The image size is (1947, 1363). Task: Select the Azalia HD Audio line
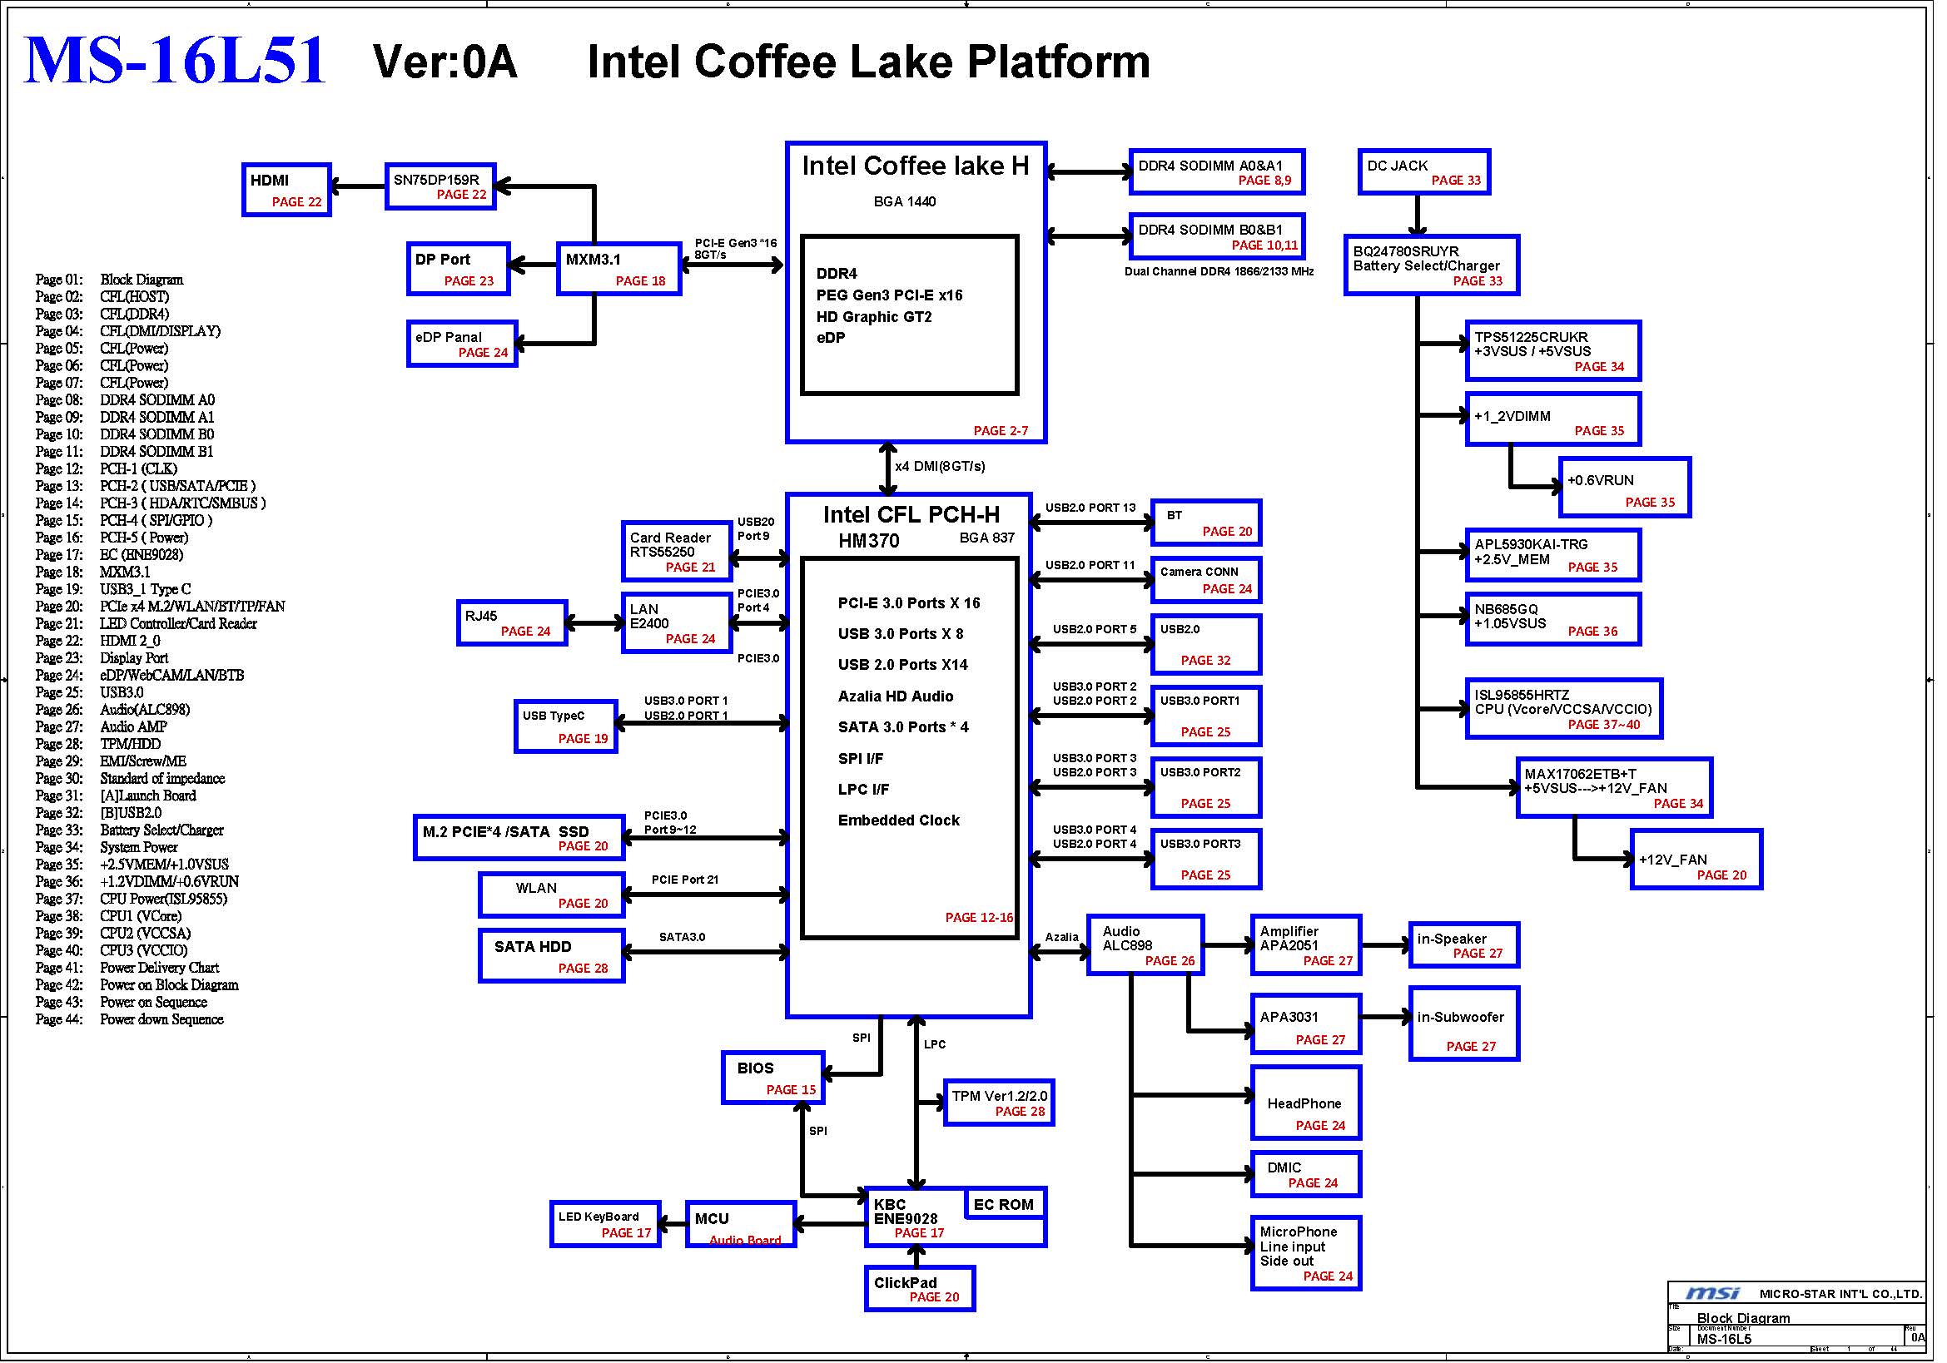(896, 696)
